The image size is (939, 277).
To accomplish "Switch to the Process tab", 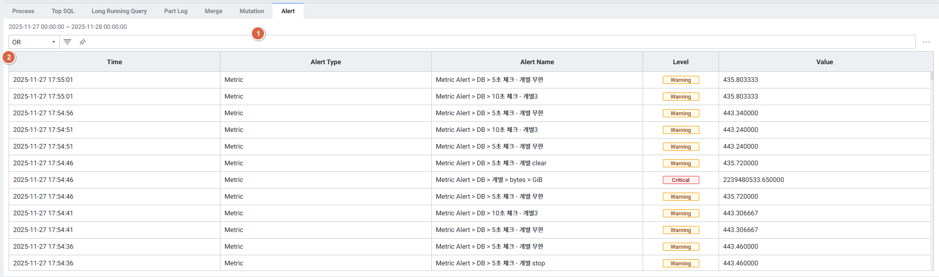I will click(x=23, y=11).
